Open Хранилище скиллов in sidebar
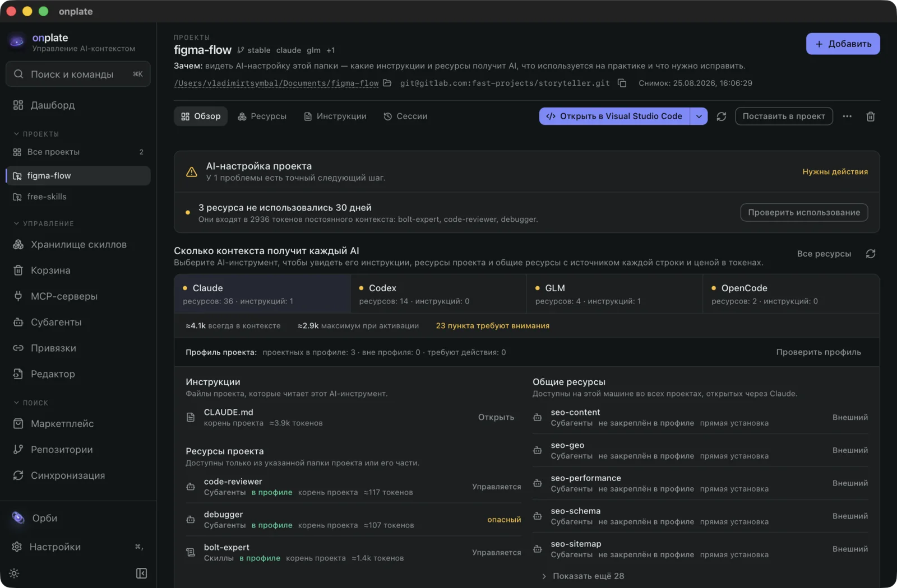Image resolution: width=897 pixels, height=588 pixels. [78, 245]
